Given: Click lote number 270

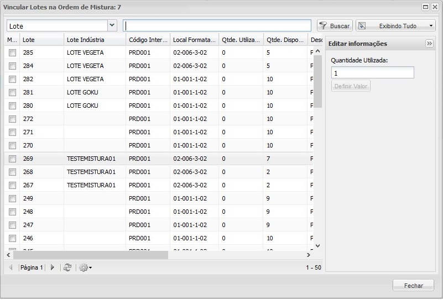Looking at the screenshot, I should [x=28, y=145].
